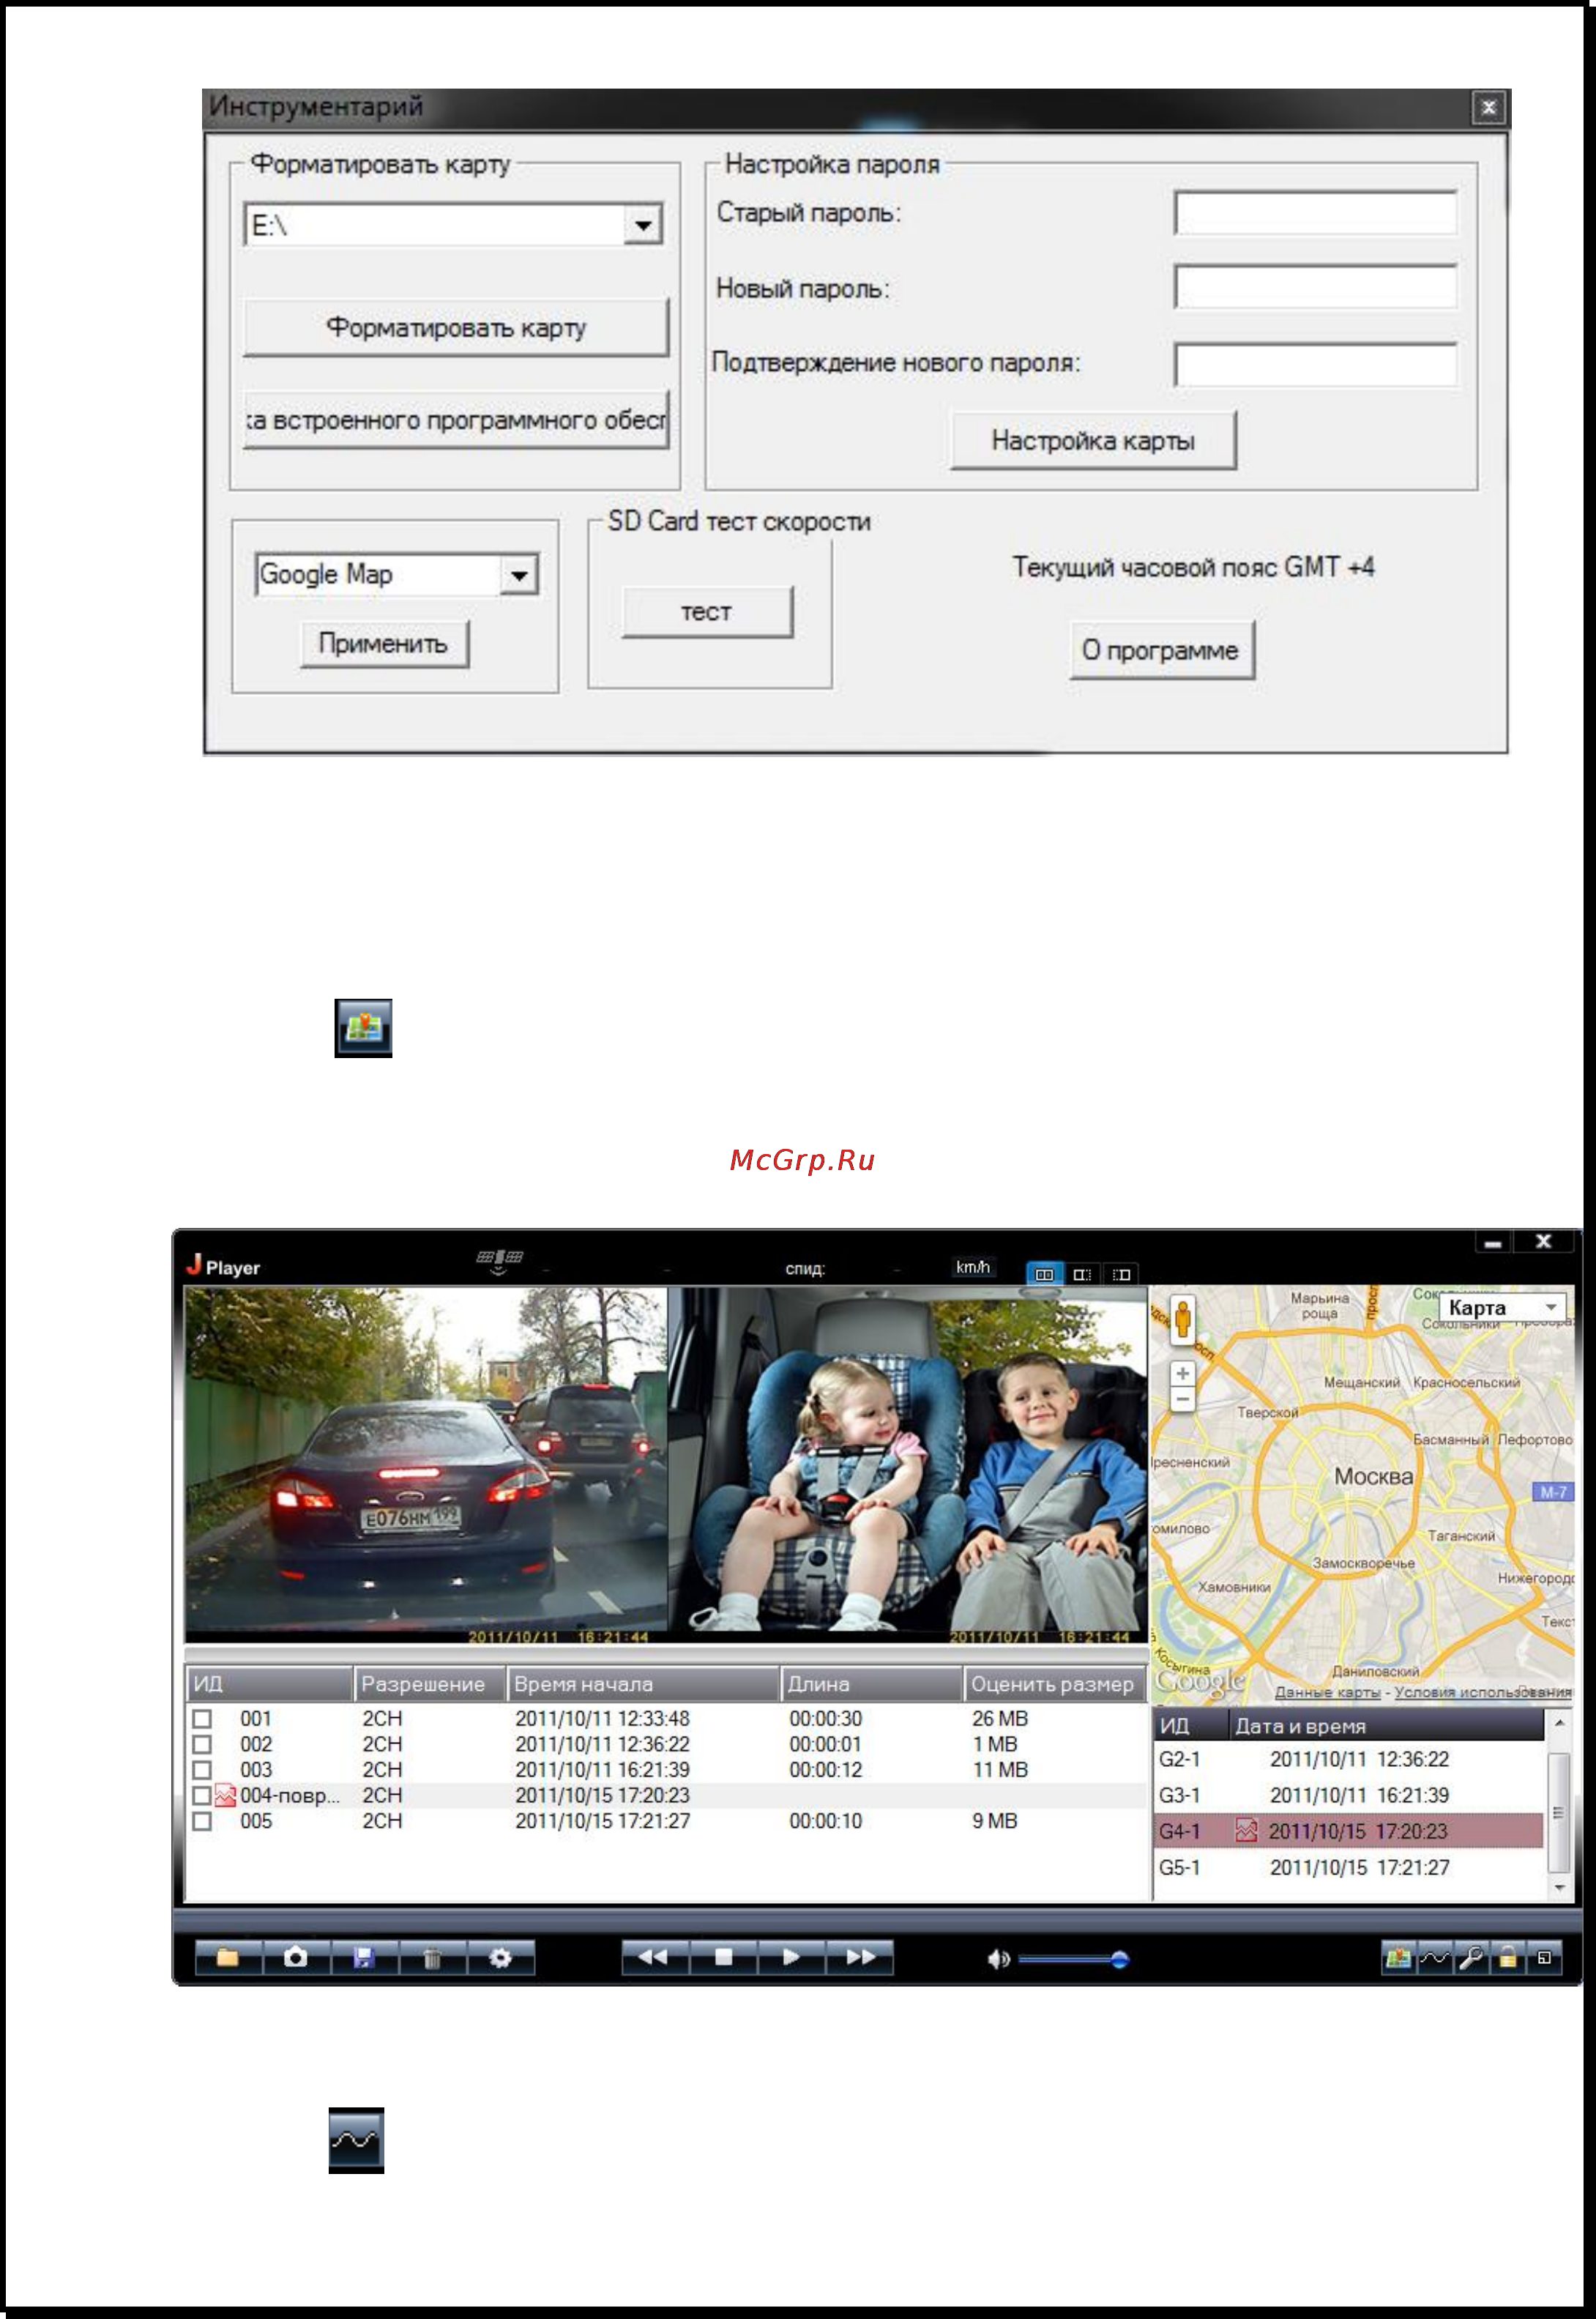This screenshot has width=1596, height=2319.
Task: Sort by Разрешение column header
Action: pyautogui.click(x=430, y=1684)
